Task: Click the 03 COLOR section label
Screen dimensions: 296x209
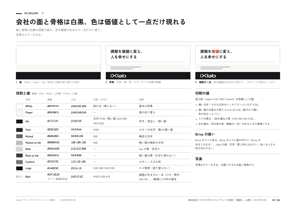Action: (x=31, y=13)
